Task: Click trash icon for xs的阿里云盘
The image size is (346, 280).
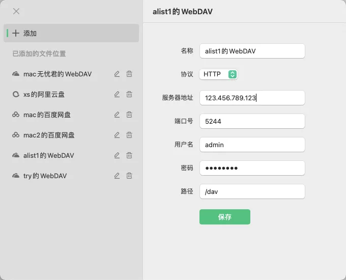Action: tap(129, 94)
